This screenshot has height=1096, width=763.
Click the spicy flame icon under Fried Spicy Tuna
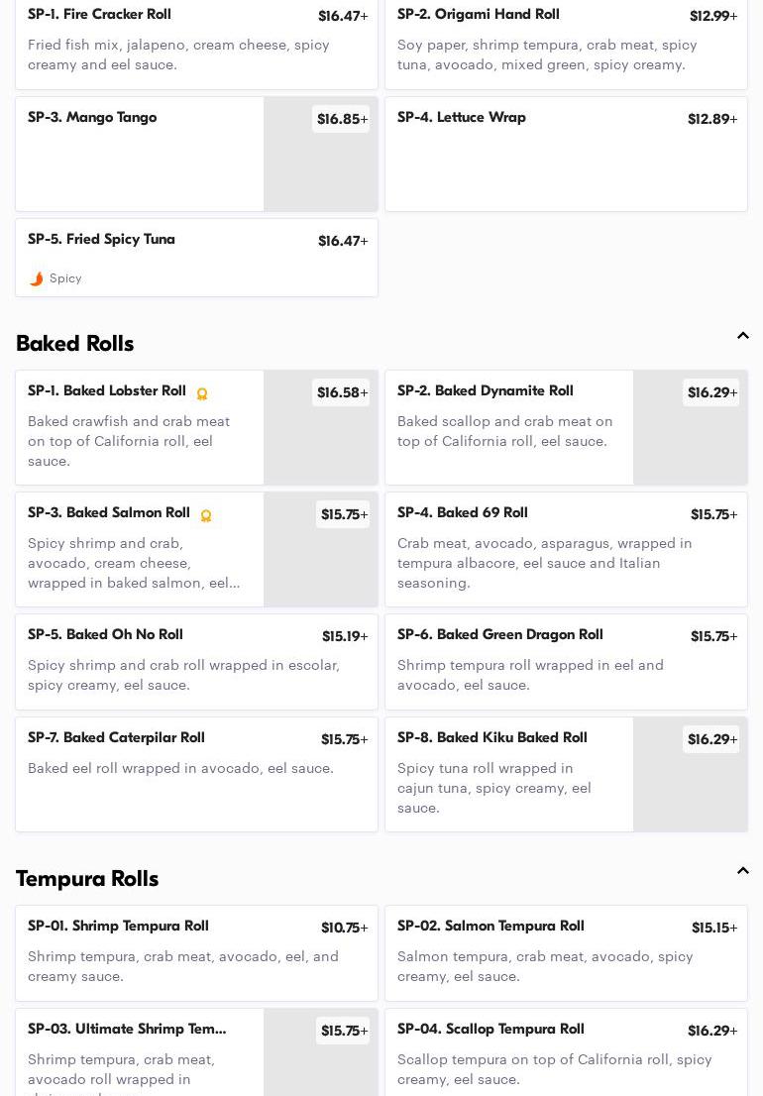pos(37,278)
